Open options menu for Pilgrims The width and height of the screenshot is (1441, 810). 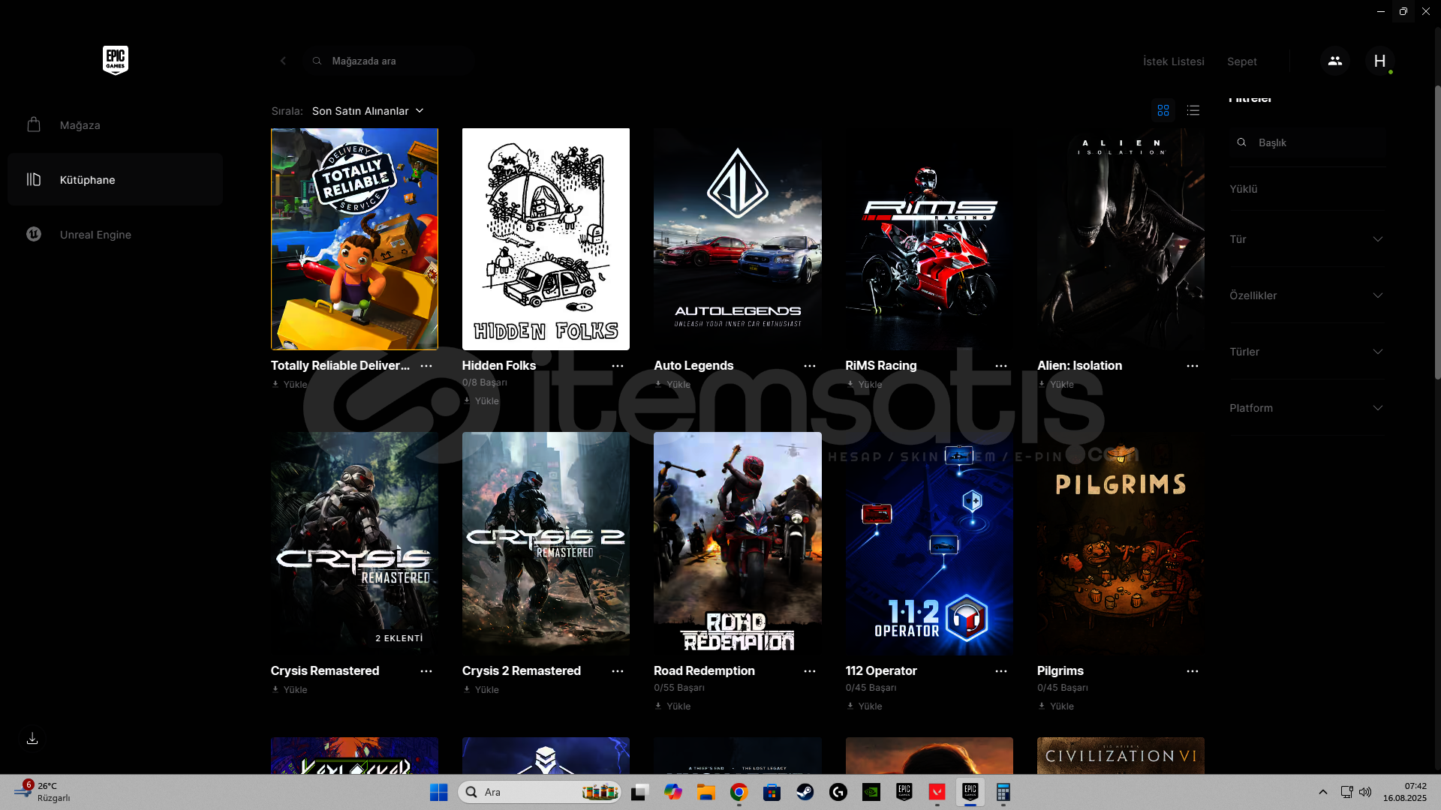pyautogui.click(x=1193, y=670)
